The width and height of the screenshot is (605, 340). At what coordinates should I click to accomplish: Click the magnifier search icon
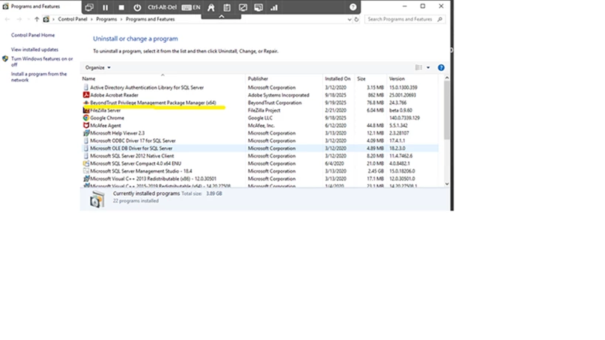pos(440,19)
